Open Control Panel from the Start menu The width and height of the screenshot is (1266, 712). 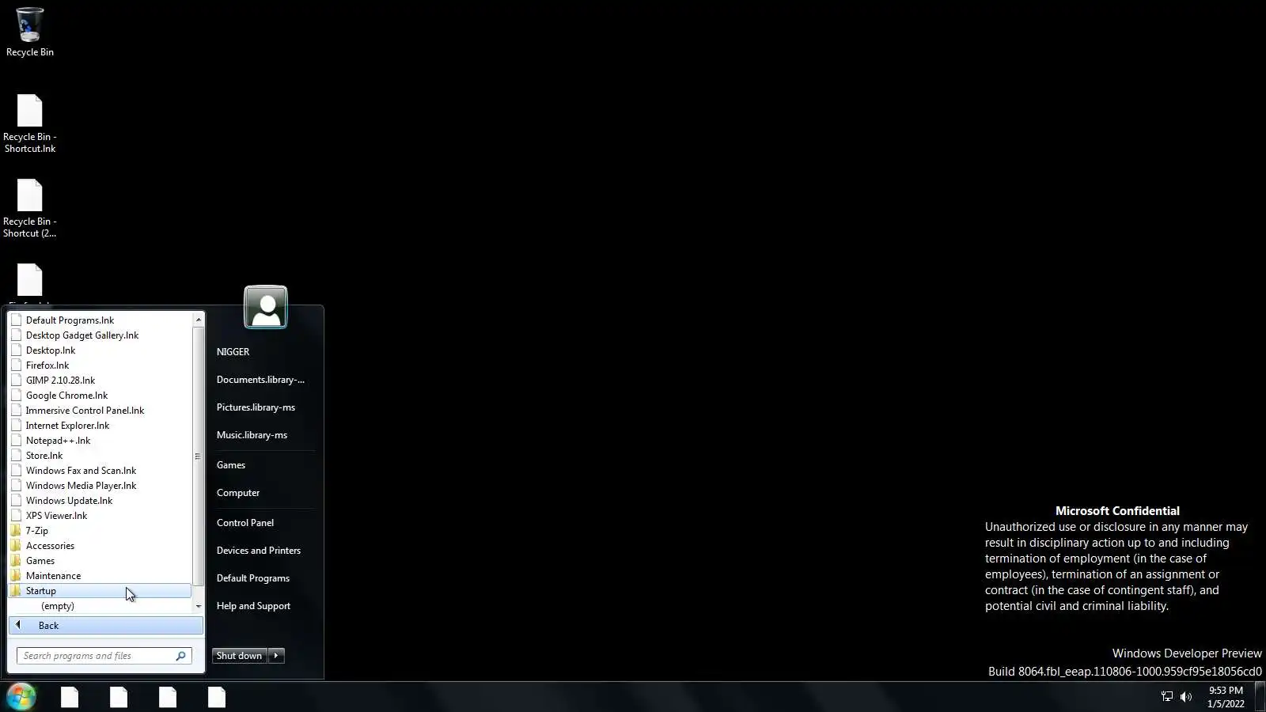(261, 523)
